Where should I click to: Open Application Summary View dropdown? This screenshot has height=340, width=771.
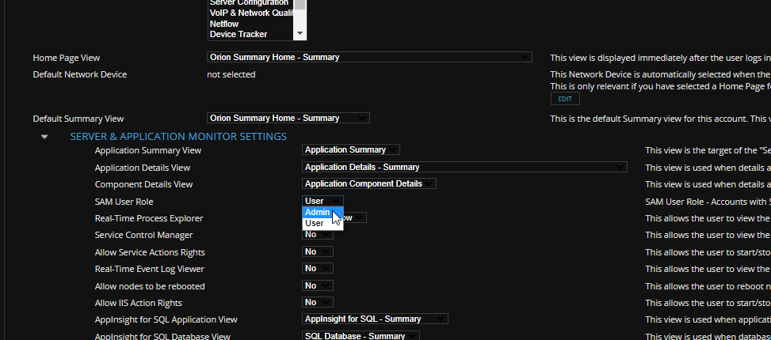coord(350,149)
